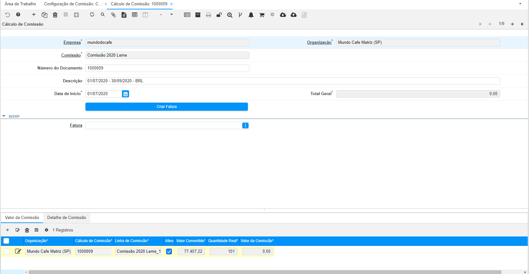Tick the select-all checkbox in the grid header
The width and height of the screenshot is (529, 274).
pos(6,241)
